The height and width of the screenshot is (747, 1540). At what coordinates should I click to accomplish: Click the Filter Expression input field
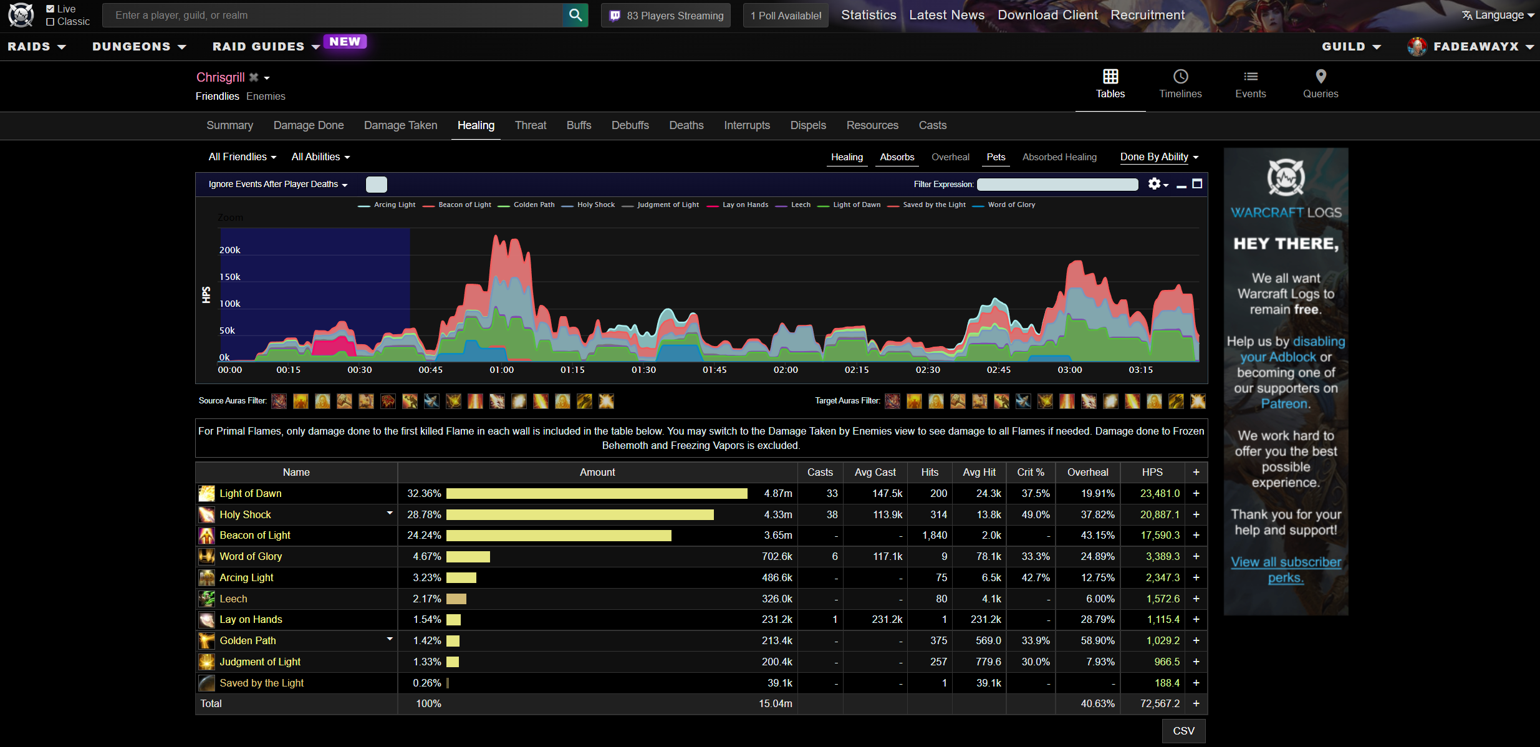point(1057,185)
